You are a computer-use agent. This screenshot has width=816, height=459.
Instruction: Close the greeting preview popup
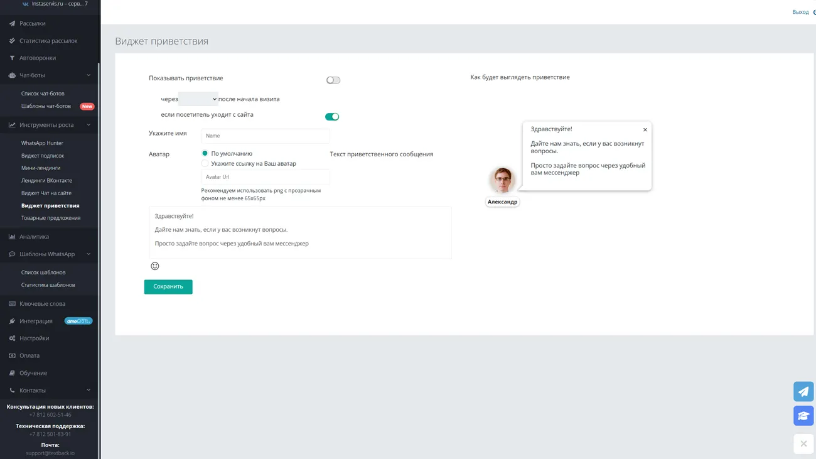point(645,130)
